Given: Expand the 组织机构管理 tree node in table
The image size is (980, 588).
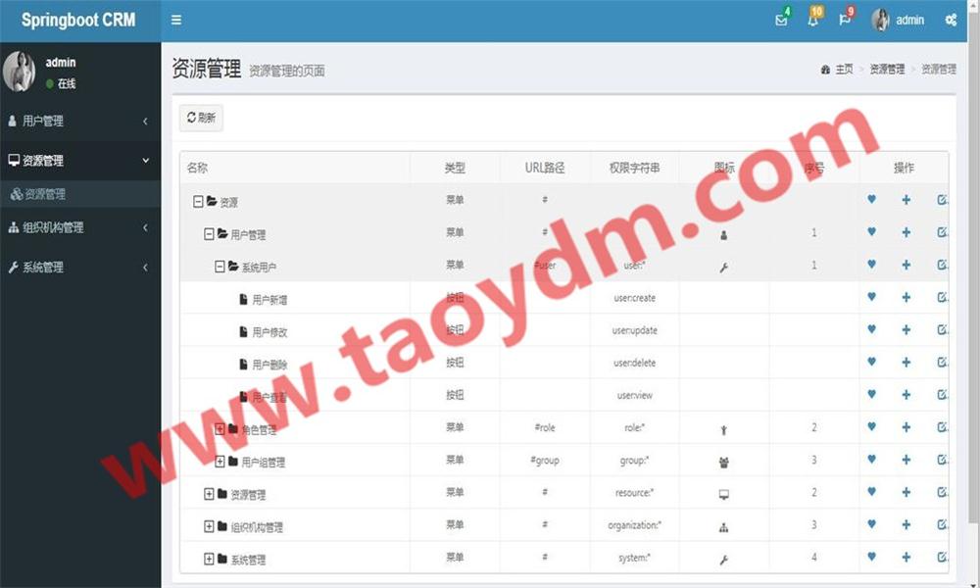Looking at the screenshot, I should pos(209,526).
